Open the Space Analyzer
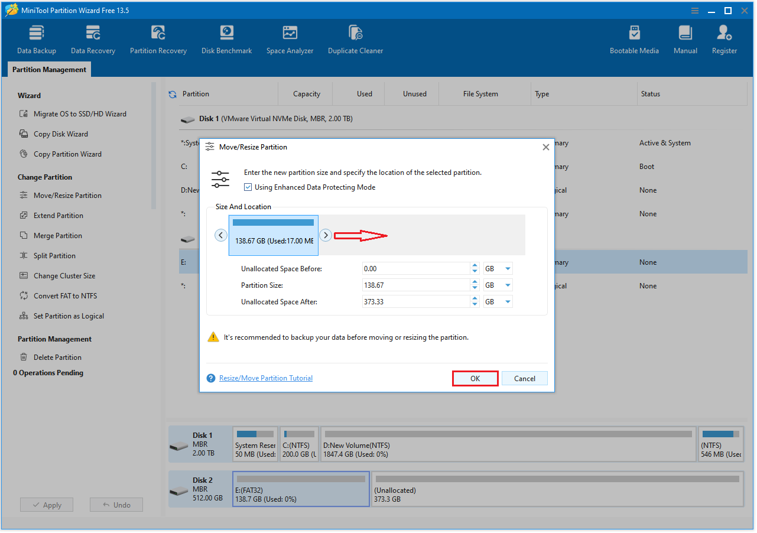Screen dimensions: 757x533 tap(290, 38)
